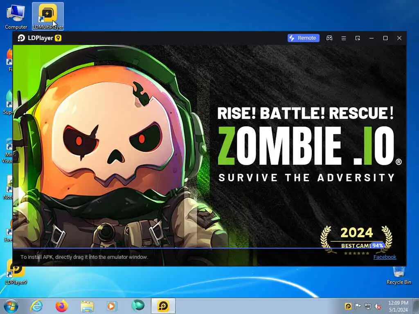Click 'To install APK' hint text
Image resolution: width=419 pixels, height=314 pixels.
pyautogui.click(x=84, y=257)
